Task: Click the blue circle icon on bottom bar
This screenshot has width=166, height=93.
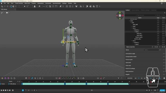Action: (23, 90)
